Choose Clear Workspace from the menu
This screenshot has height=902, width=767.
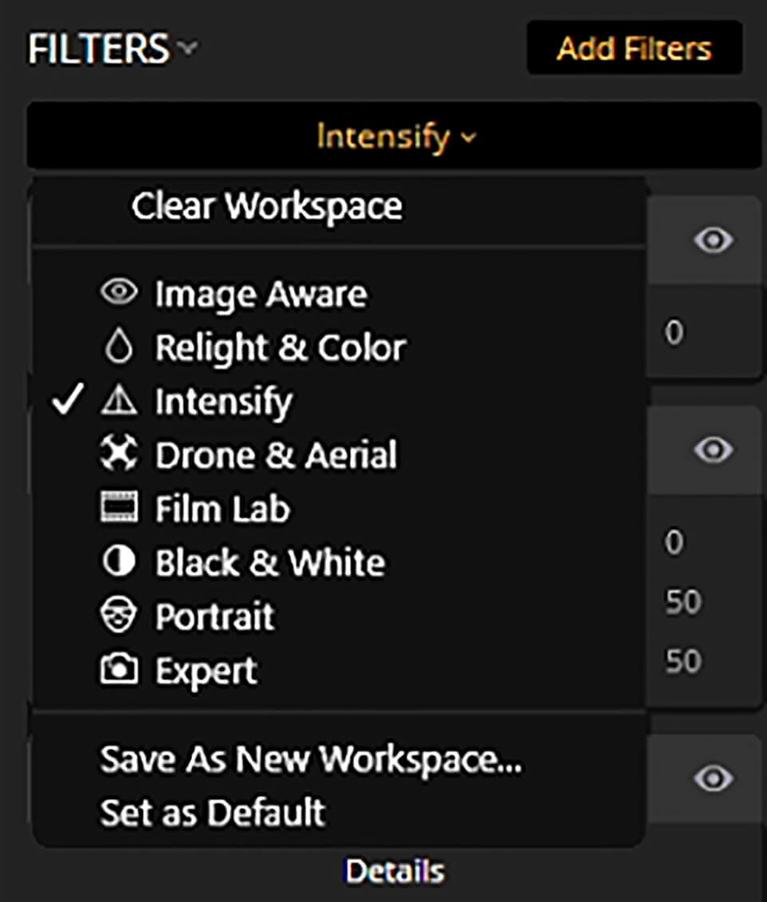[267, 205]
